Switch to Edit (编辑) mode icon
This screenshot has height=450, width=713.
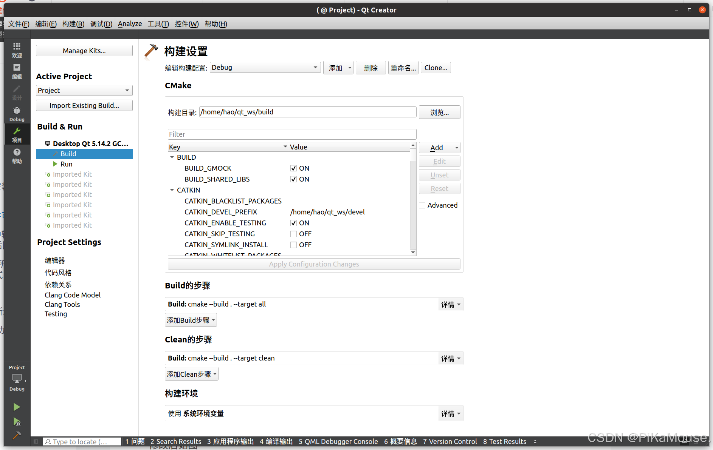[x=17, y=71]
